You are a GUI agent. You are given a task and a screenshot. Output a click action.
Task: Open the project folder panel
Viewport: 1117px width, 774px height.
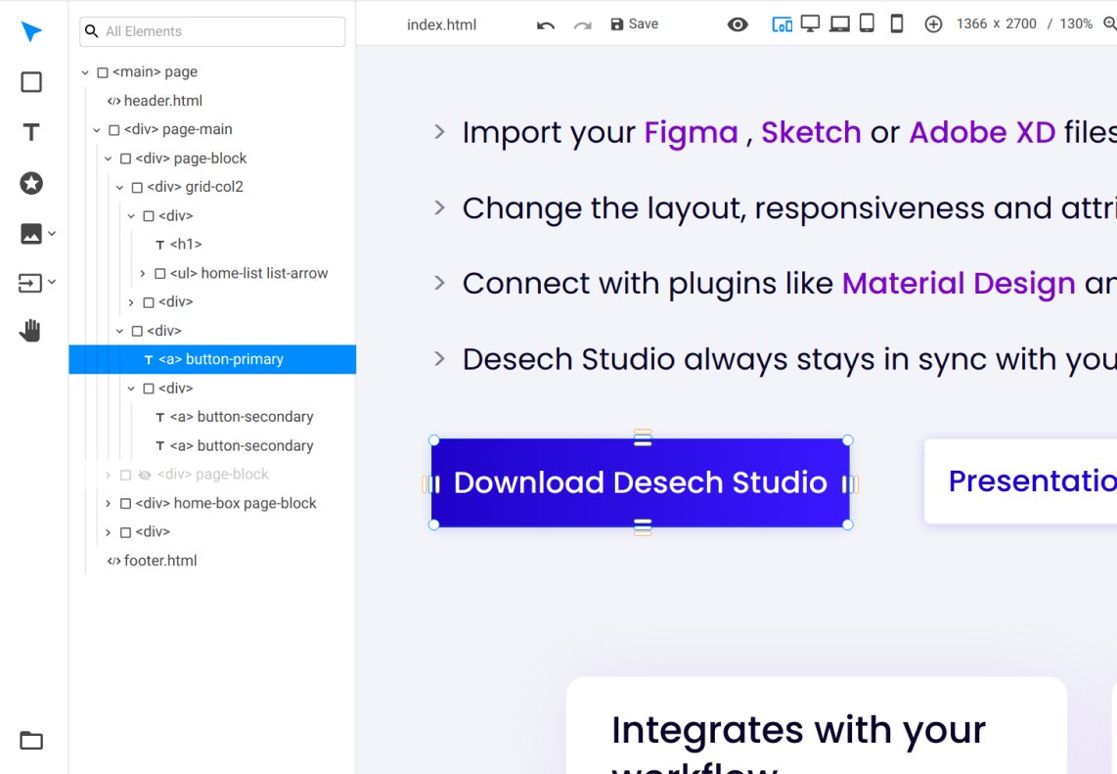pos(31,741)
